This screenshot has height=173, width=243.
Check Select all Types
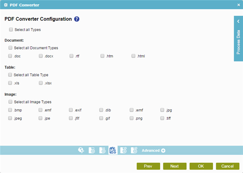[x=11, y=30]
